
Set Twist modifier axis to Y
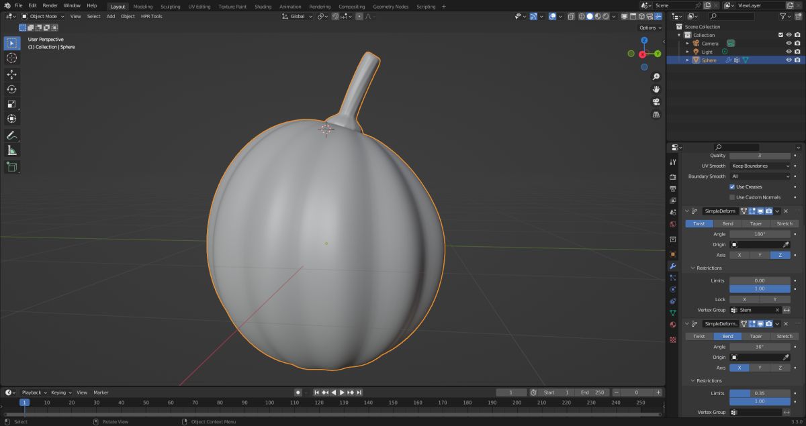point(760,255)
